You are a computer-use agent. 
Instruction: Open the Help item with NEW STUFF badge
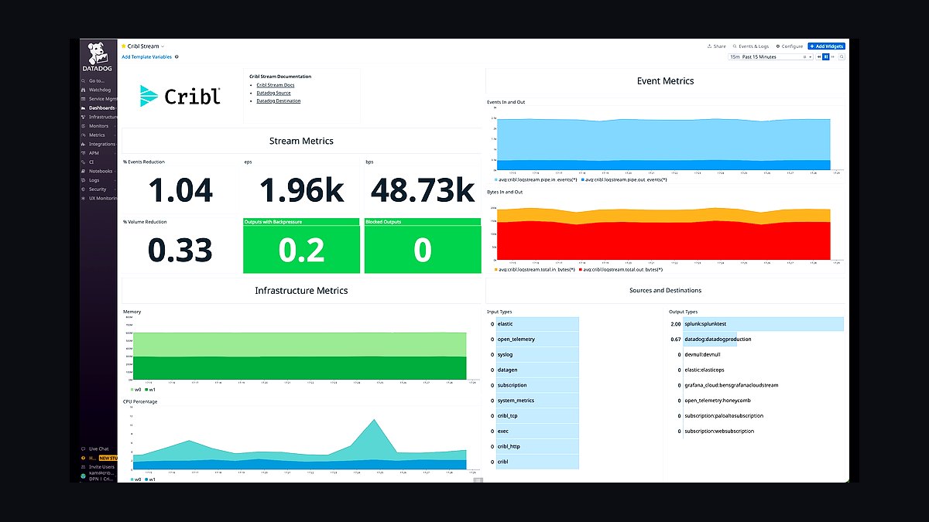click(x=98, y=458)
